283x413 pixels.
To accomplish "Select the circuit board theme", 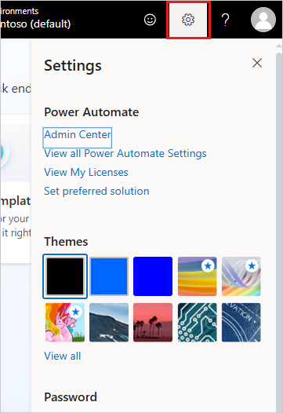I will click(198, 323).
